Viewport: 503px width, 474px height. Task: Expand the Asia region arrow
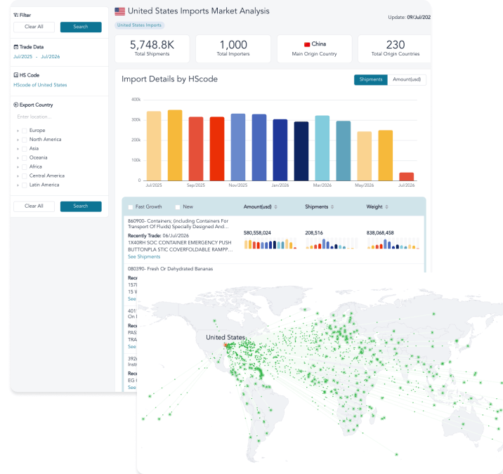(18, 149)
